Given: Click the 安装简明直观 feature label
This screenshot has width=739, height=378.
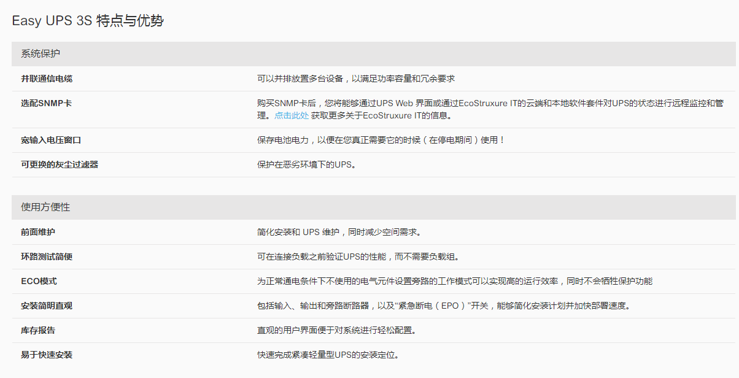Looking at the screenshot, I should coord(47,306).
